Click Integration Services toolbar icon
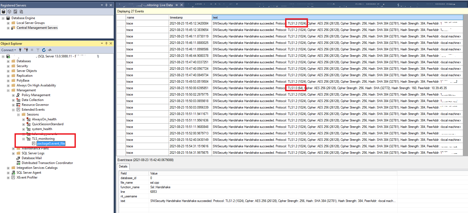Viewport: 468px width, 213px height. (x=21, y=12)
